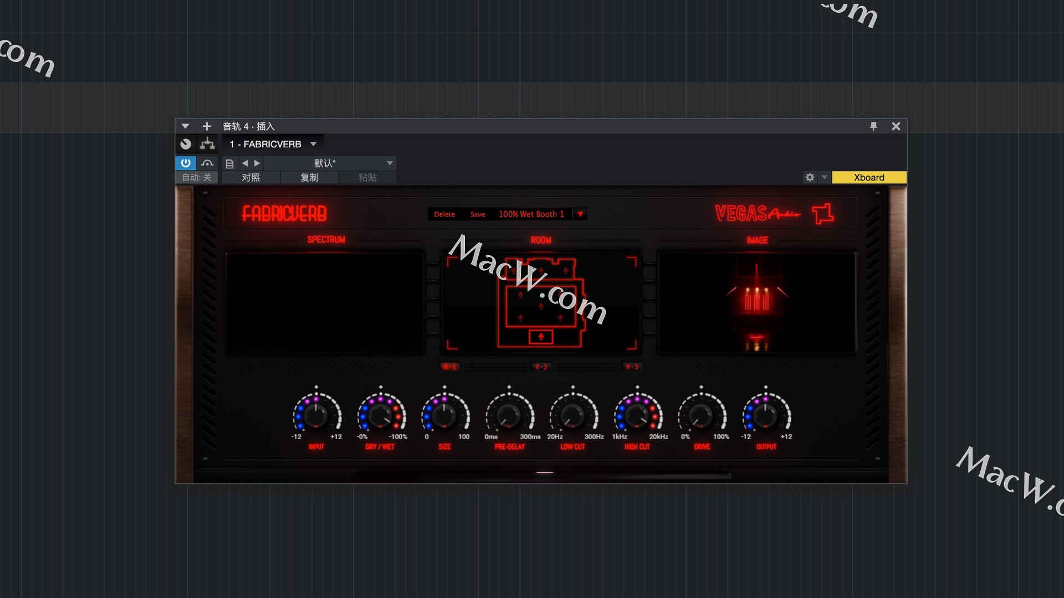The height and width of the screenshot is (598, 1064).
Task: Close the FABRICVERB plugin window
Action: click(896, 126)
